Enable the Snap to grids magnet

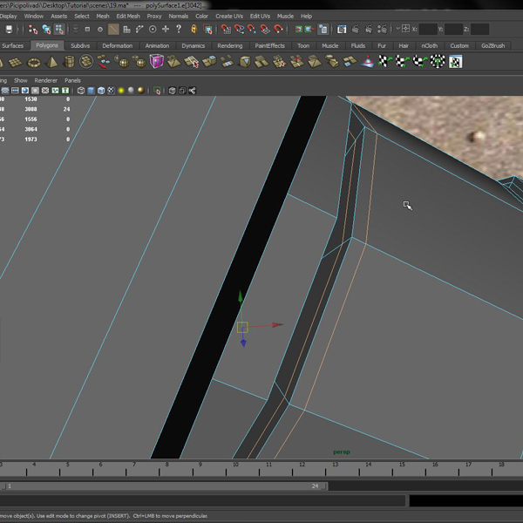click(226, 30)
